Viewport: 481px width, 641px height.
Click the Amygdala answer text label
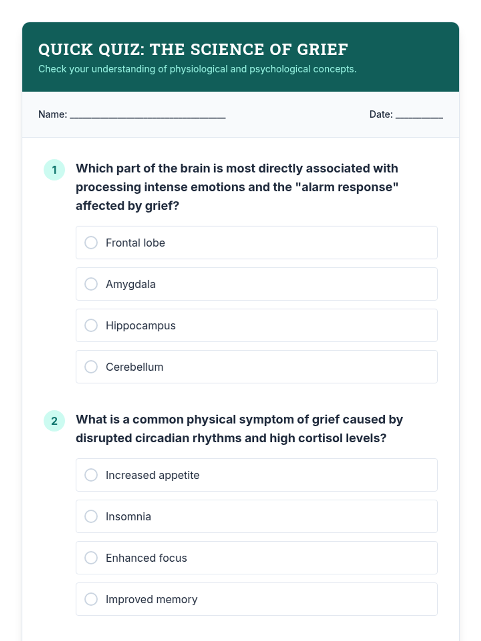point(131,284)
